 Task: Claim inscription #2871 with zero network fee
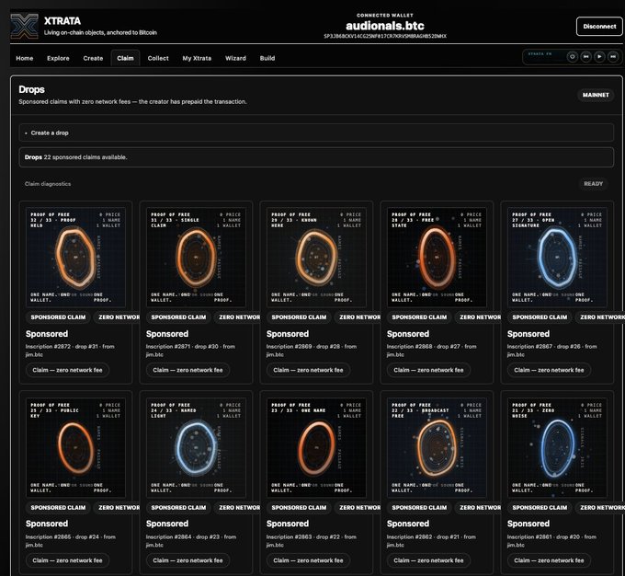tap(187, 370)
